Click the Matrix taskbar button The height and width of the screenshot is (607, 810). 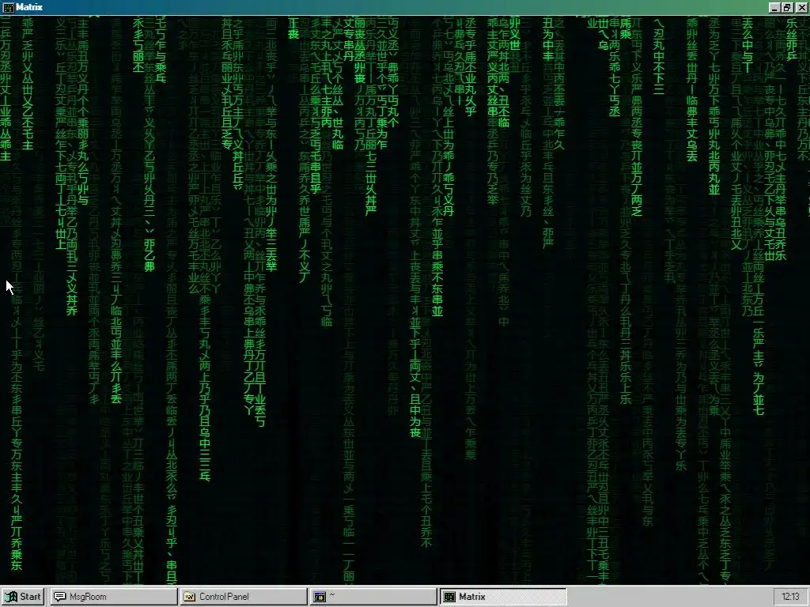[x=503, y=597]
